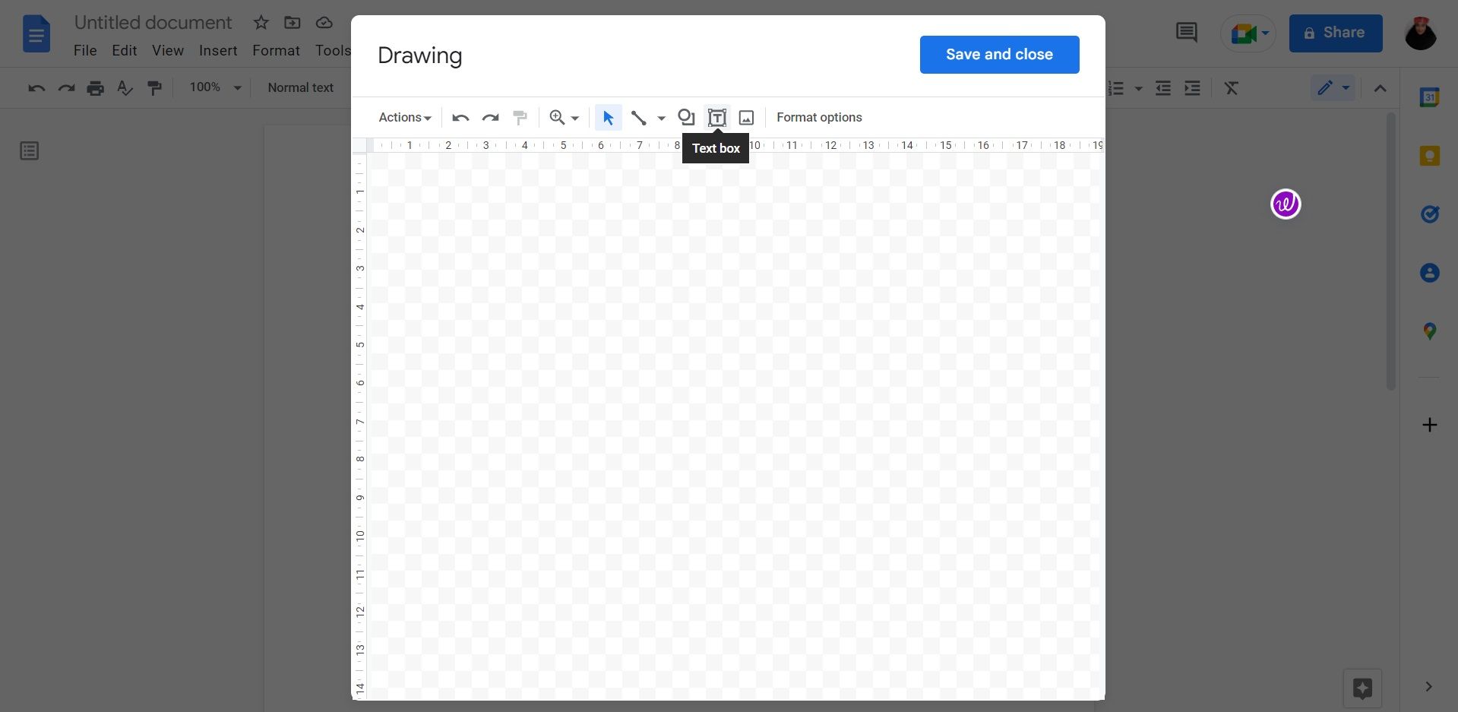Open Google Tasks side panel

click(1430, 214)
